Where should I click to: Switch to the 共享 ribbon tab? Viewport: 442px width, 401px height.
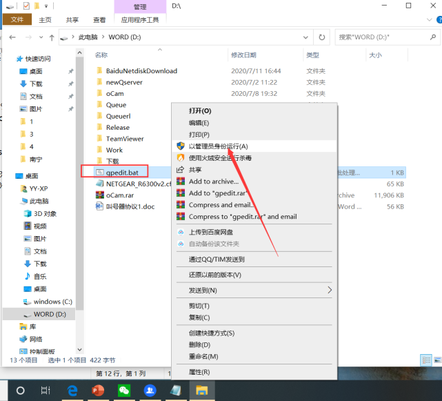pos(72,20)
